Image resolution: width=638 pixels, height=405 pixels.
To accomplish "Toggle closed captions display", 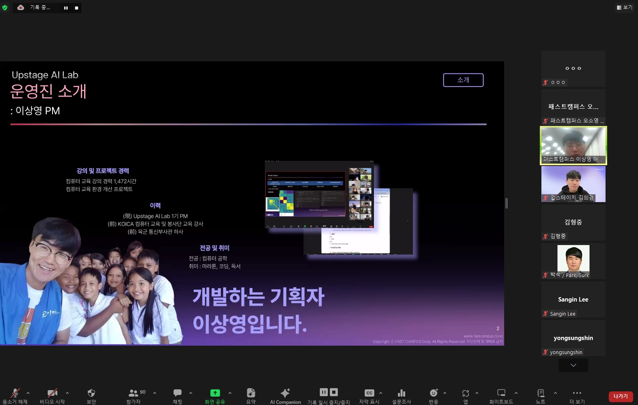I will coord(369,393).
